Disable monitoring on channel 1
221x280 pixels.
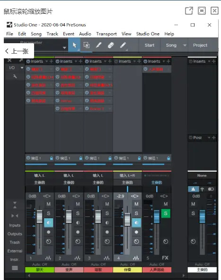(48, 223)
